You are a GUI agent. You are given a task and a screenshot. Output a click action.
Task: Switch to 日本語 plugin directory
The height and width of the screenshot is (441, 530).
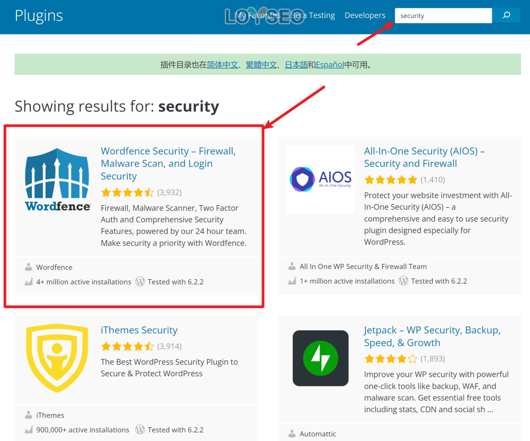pos(296,65)
